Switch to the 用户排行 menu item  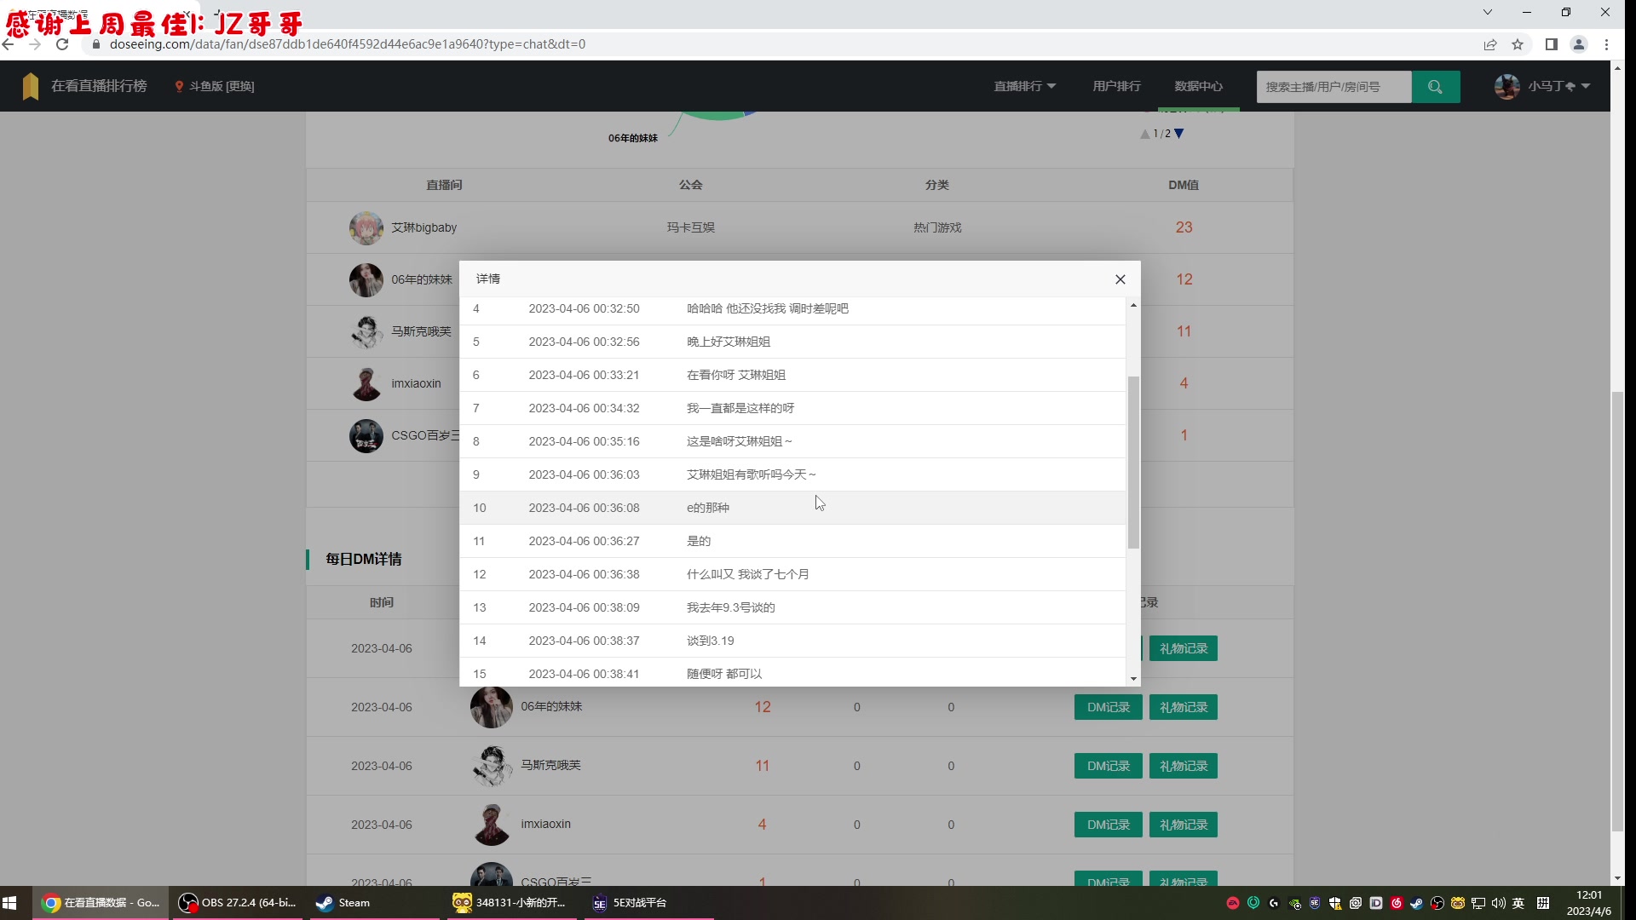(x=1116, y=86)
